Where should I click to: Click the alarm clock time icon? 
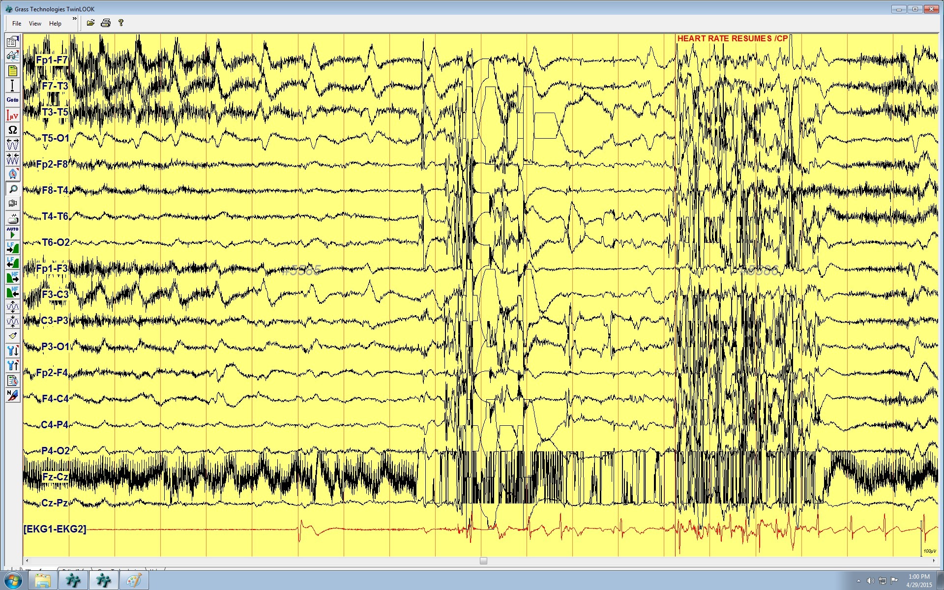12,174
